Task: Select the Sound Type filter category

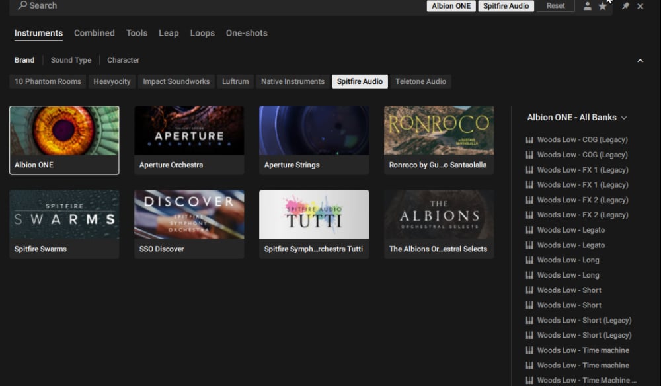Action: click(x=71, y=60)
